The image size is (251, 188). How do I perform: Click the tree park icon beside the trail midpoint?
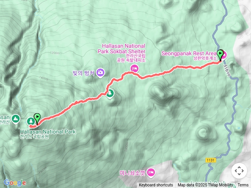tap(110, 94)
